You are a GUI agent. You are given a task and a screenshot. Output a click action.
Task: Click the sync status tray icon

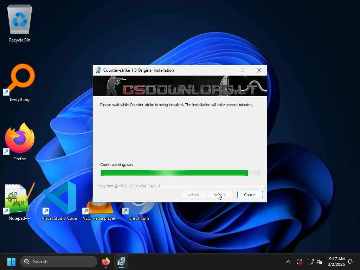[x=299, y=262]
